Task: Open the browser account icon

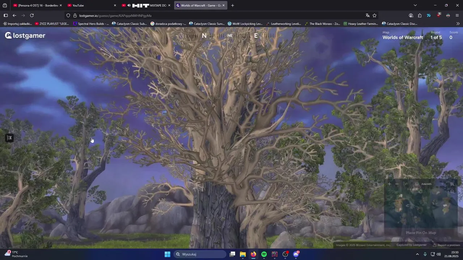Action: pyautogui.click(x=411, y=16)
